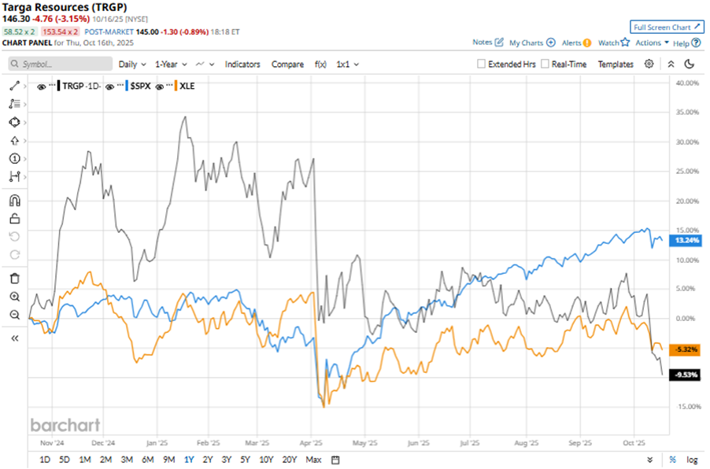Click the undo arrow icon

(x=14, y=236)
